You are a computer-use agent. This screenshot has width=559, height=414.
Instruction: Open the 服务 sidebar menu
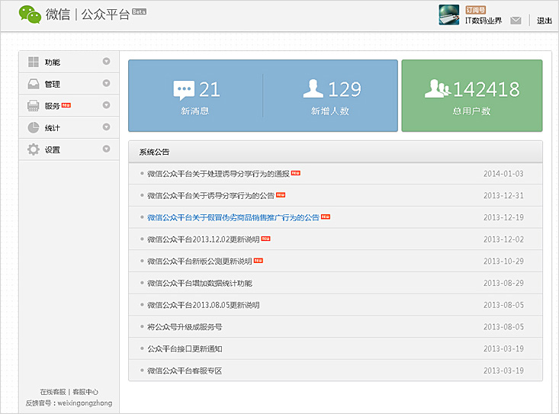(69, 106)
